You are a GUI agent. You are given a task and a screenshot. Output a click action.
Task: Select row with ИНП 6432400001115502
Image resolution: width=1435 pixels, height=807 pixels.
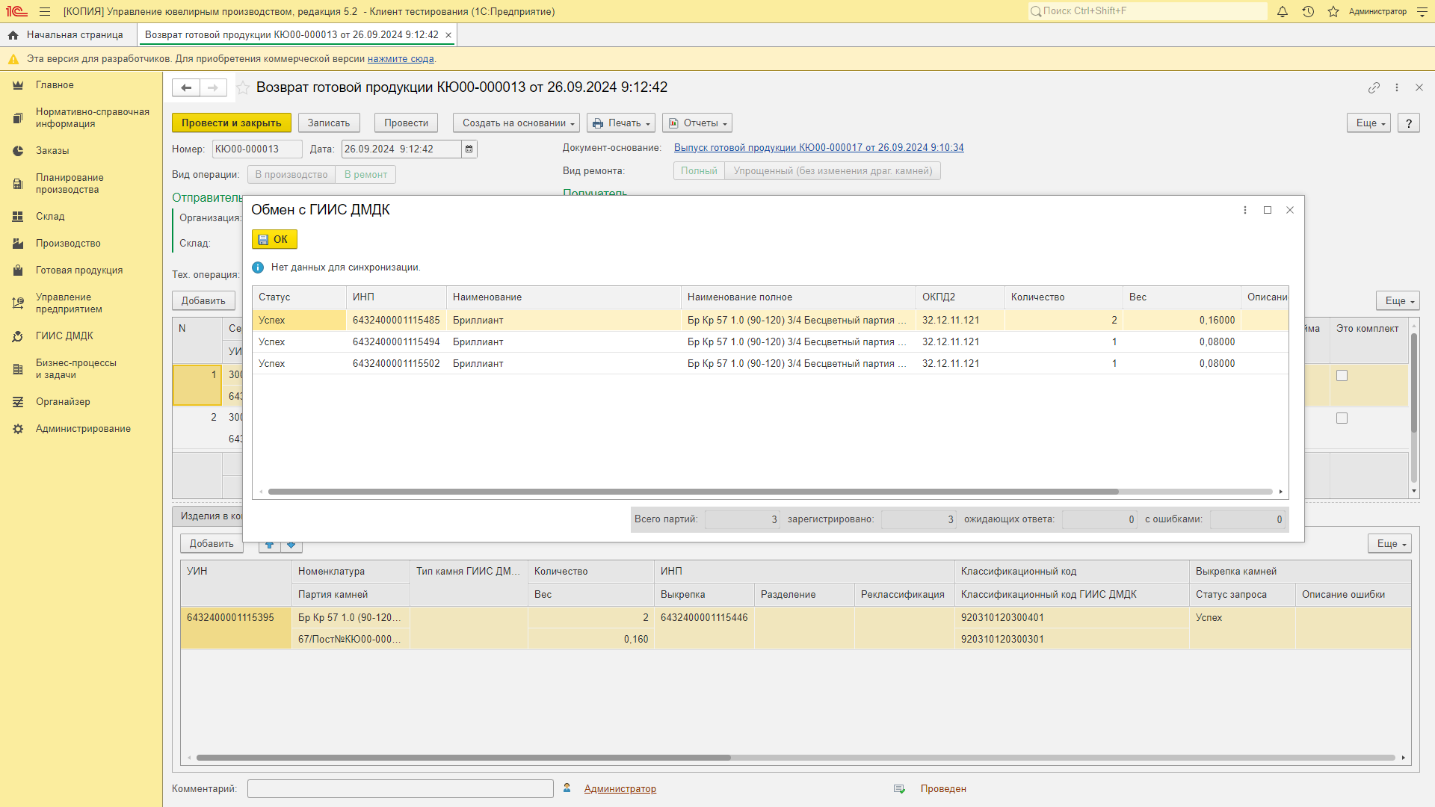(x=771, y=364)
